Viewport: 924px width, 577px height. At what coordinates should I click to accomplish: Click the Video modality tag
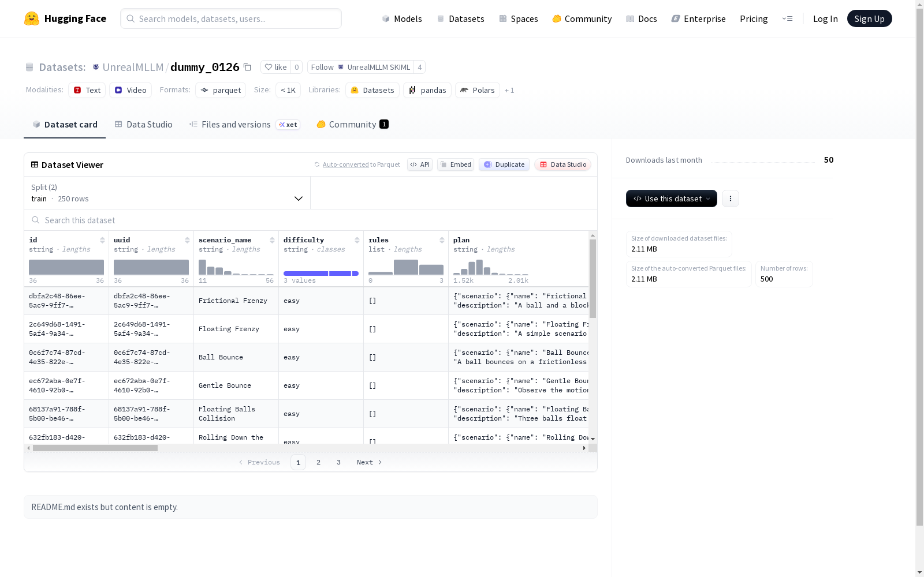tap(131, 90)
